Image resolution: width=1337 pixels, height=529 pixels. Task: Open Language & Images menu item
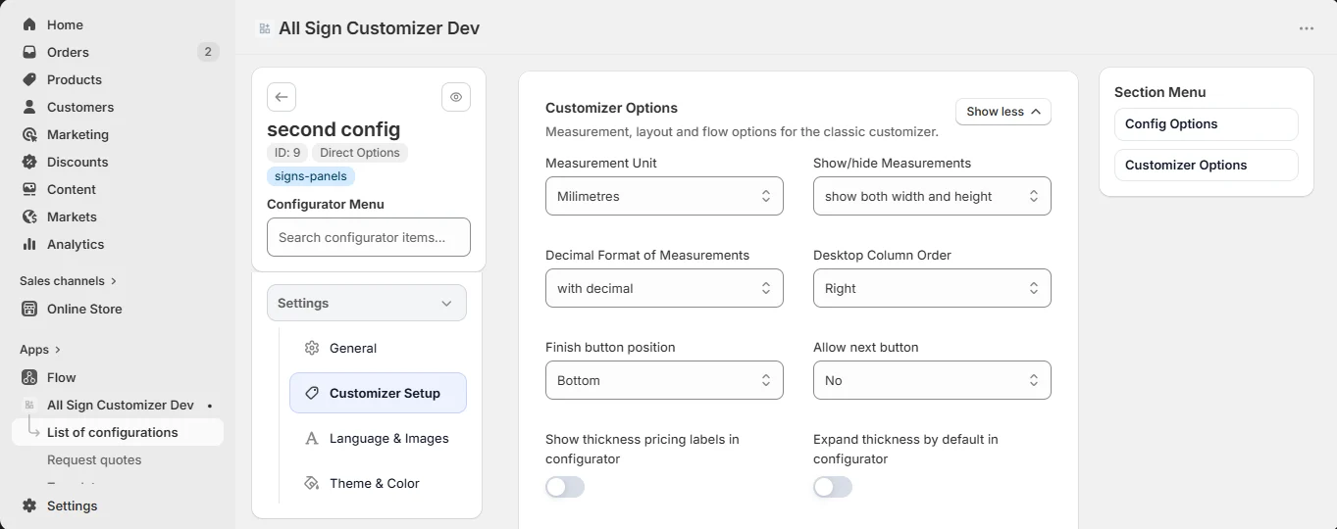[378, 438]
